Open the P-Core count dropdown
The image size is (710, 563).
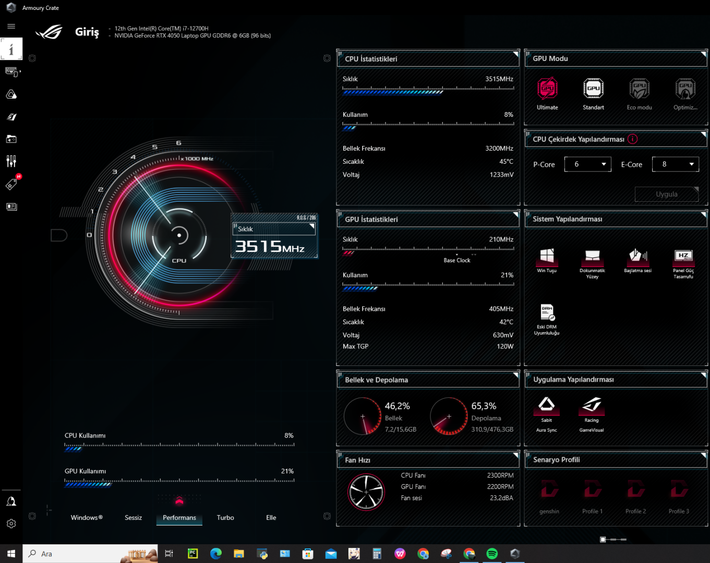[x=587, y=164]
